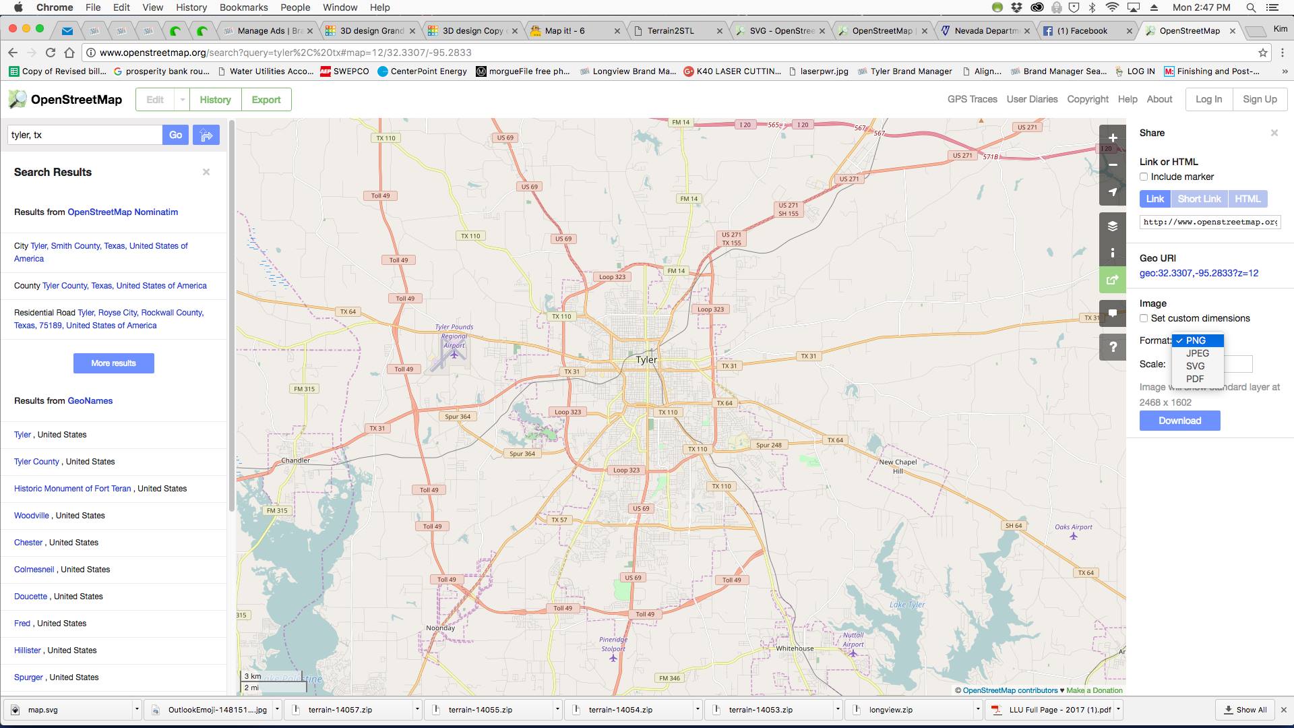Click the More results button
The height and width of the screenshot is (728, 1294).
(114, 363)
